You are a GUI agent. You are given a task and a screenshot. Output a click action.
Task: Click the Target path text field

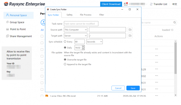[107, 36]
